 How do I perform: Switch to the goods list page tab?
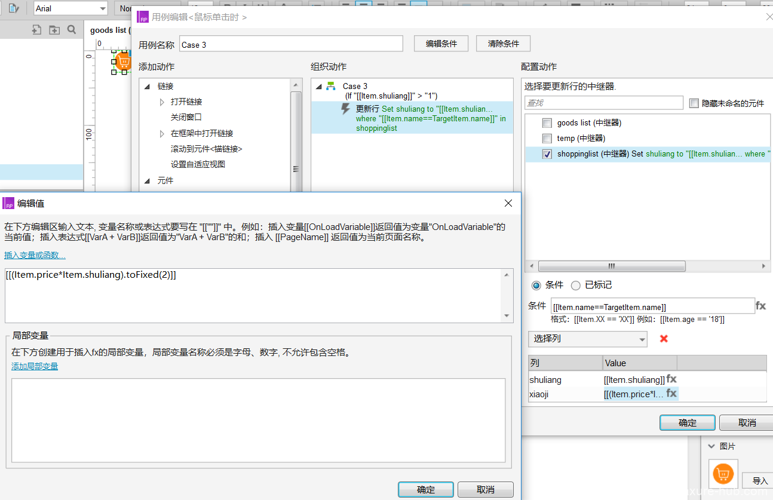pyautogui.click(x=111, y=30)
